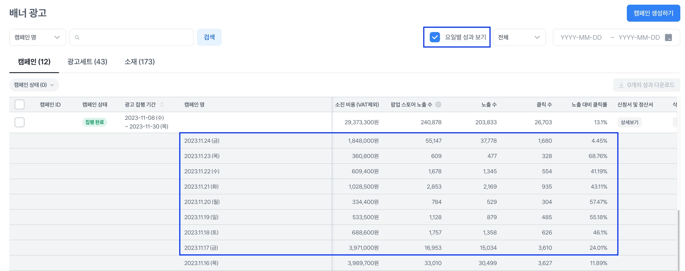Click the 상세보기 button in the campaign row

(x=629, y=122)
